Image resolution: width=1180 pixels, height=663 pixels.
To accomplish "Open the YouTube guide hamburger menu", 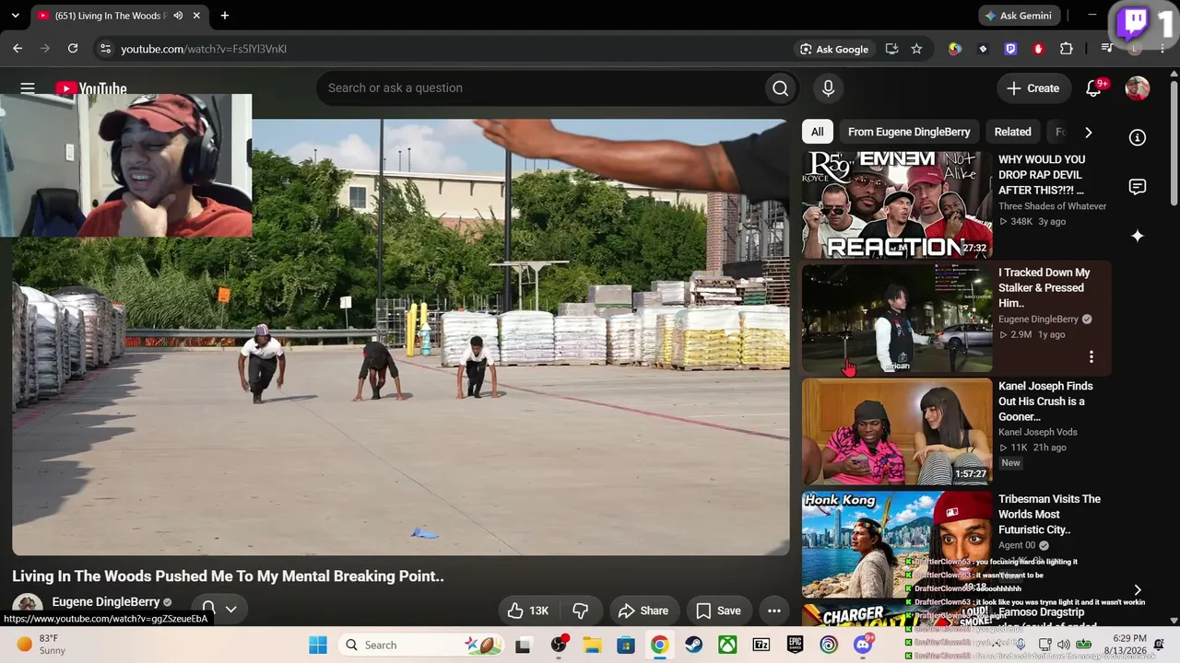I will 28,88.
